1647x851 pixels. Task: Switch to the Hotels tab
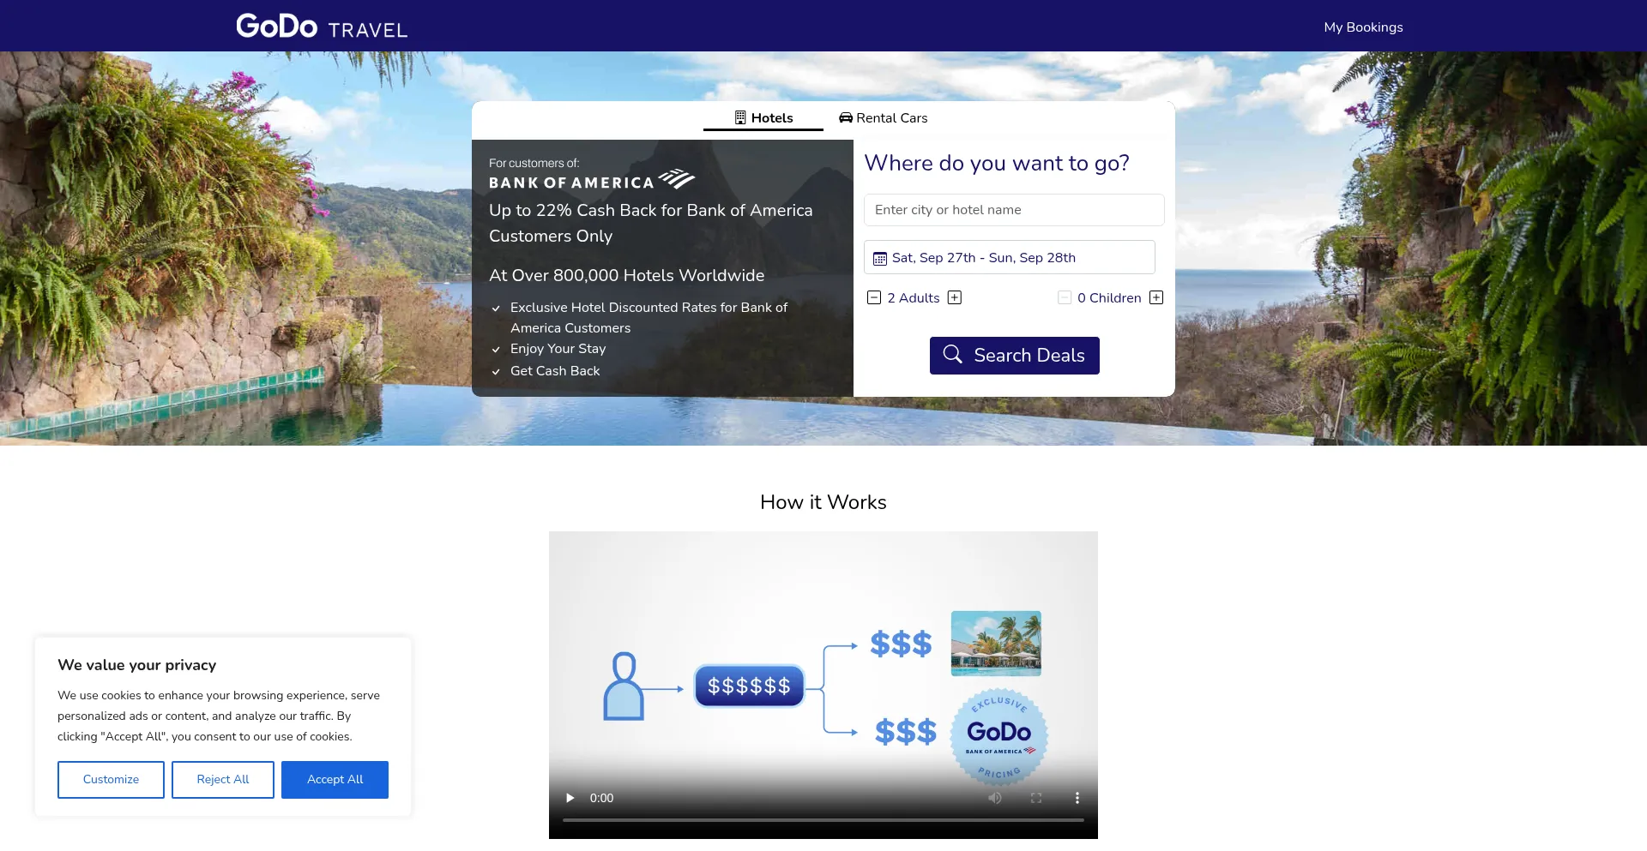(763, 118)
